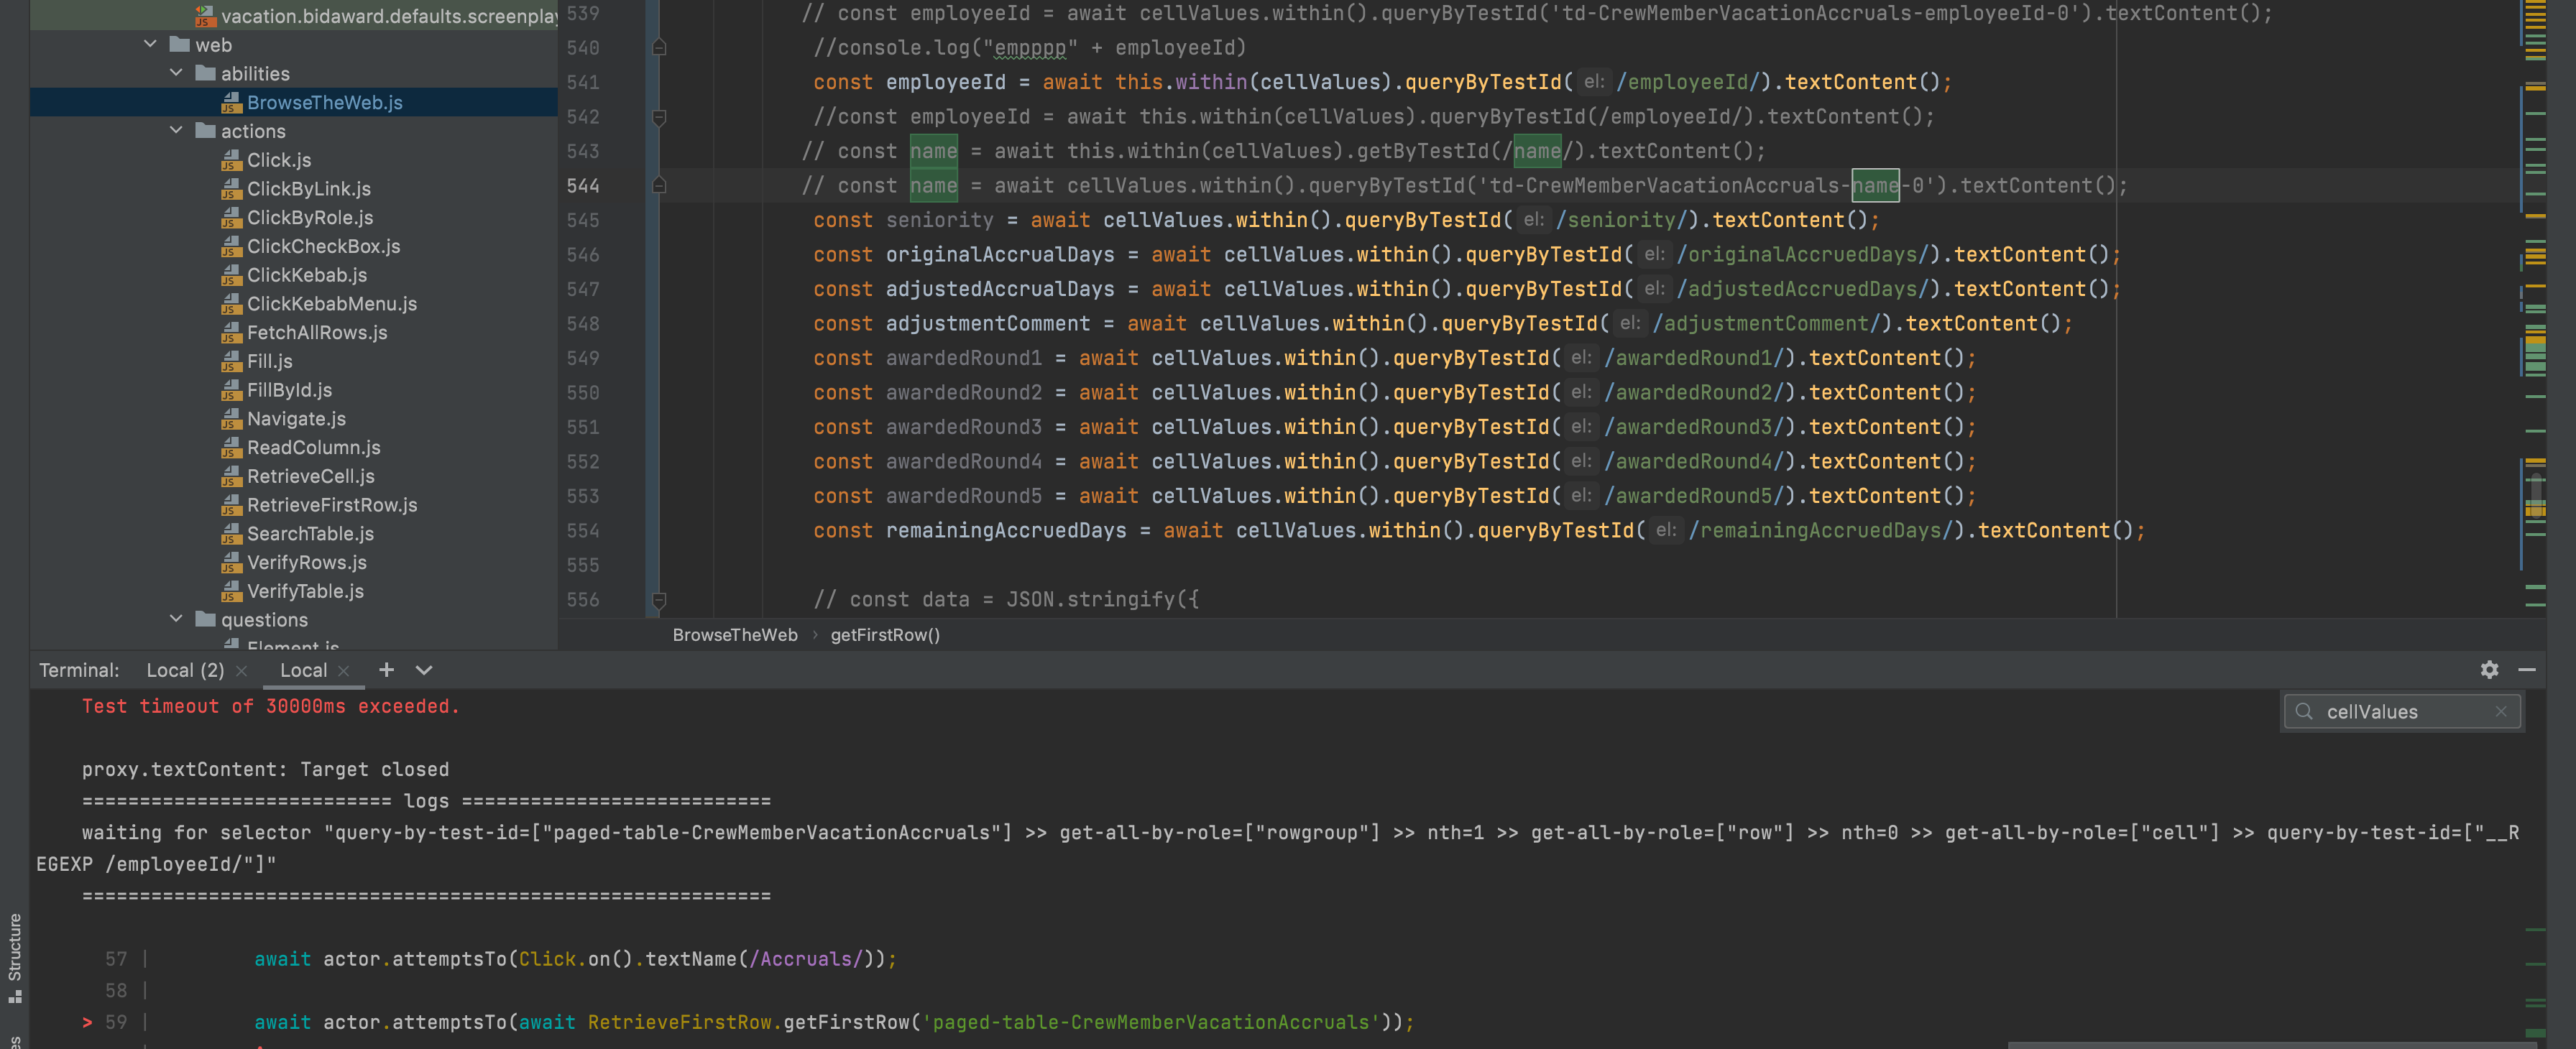Open Click.js file in project tree

click(x=278, y=160)
